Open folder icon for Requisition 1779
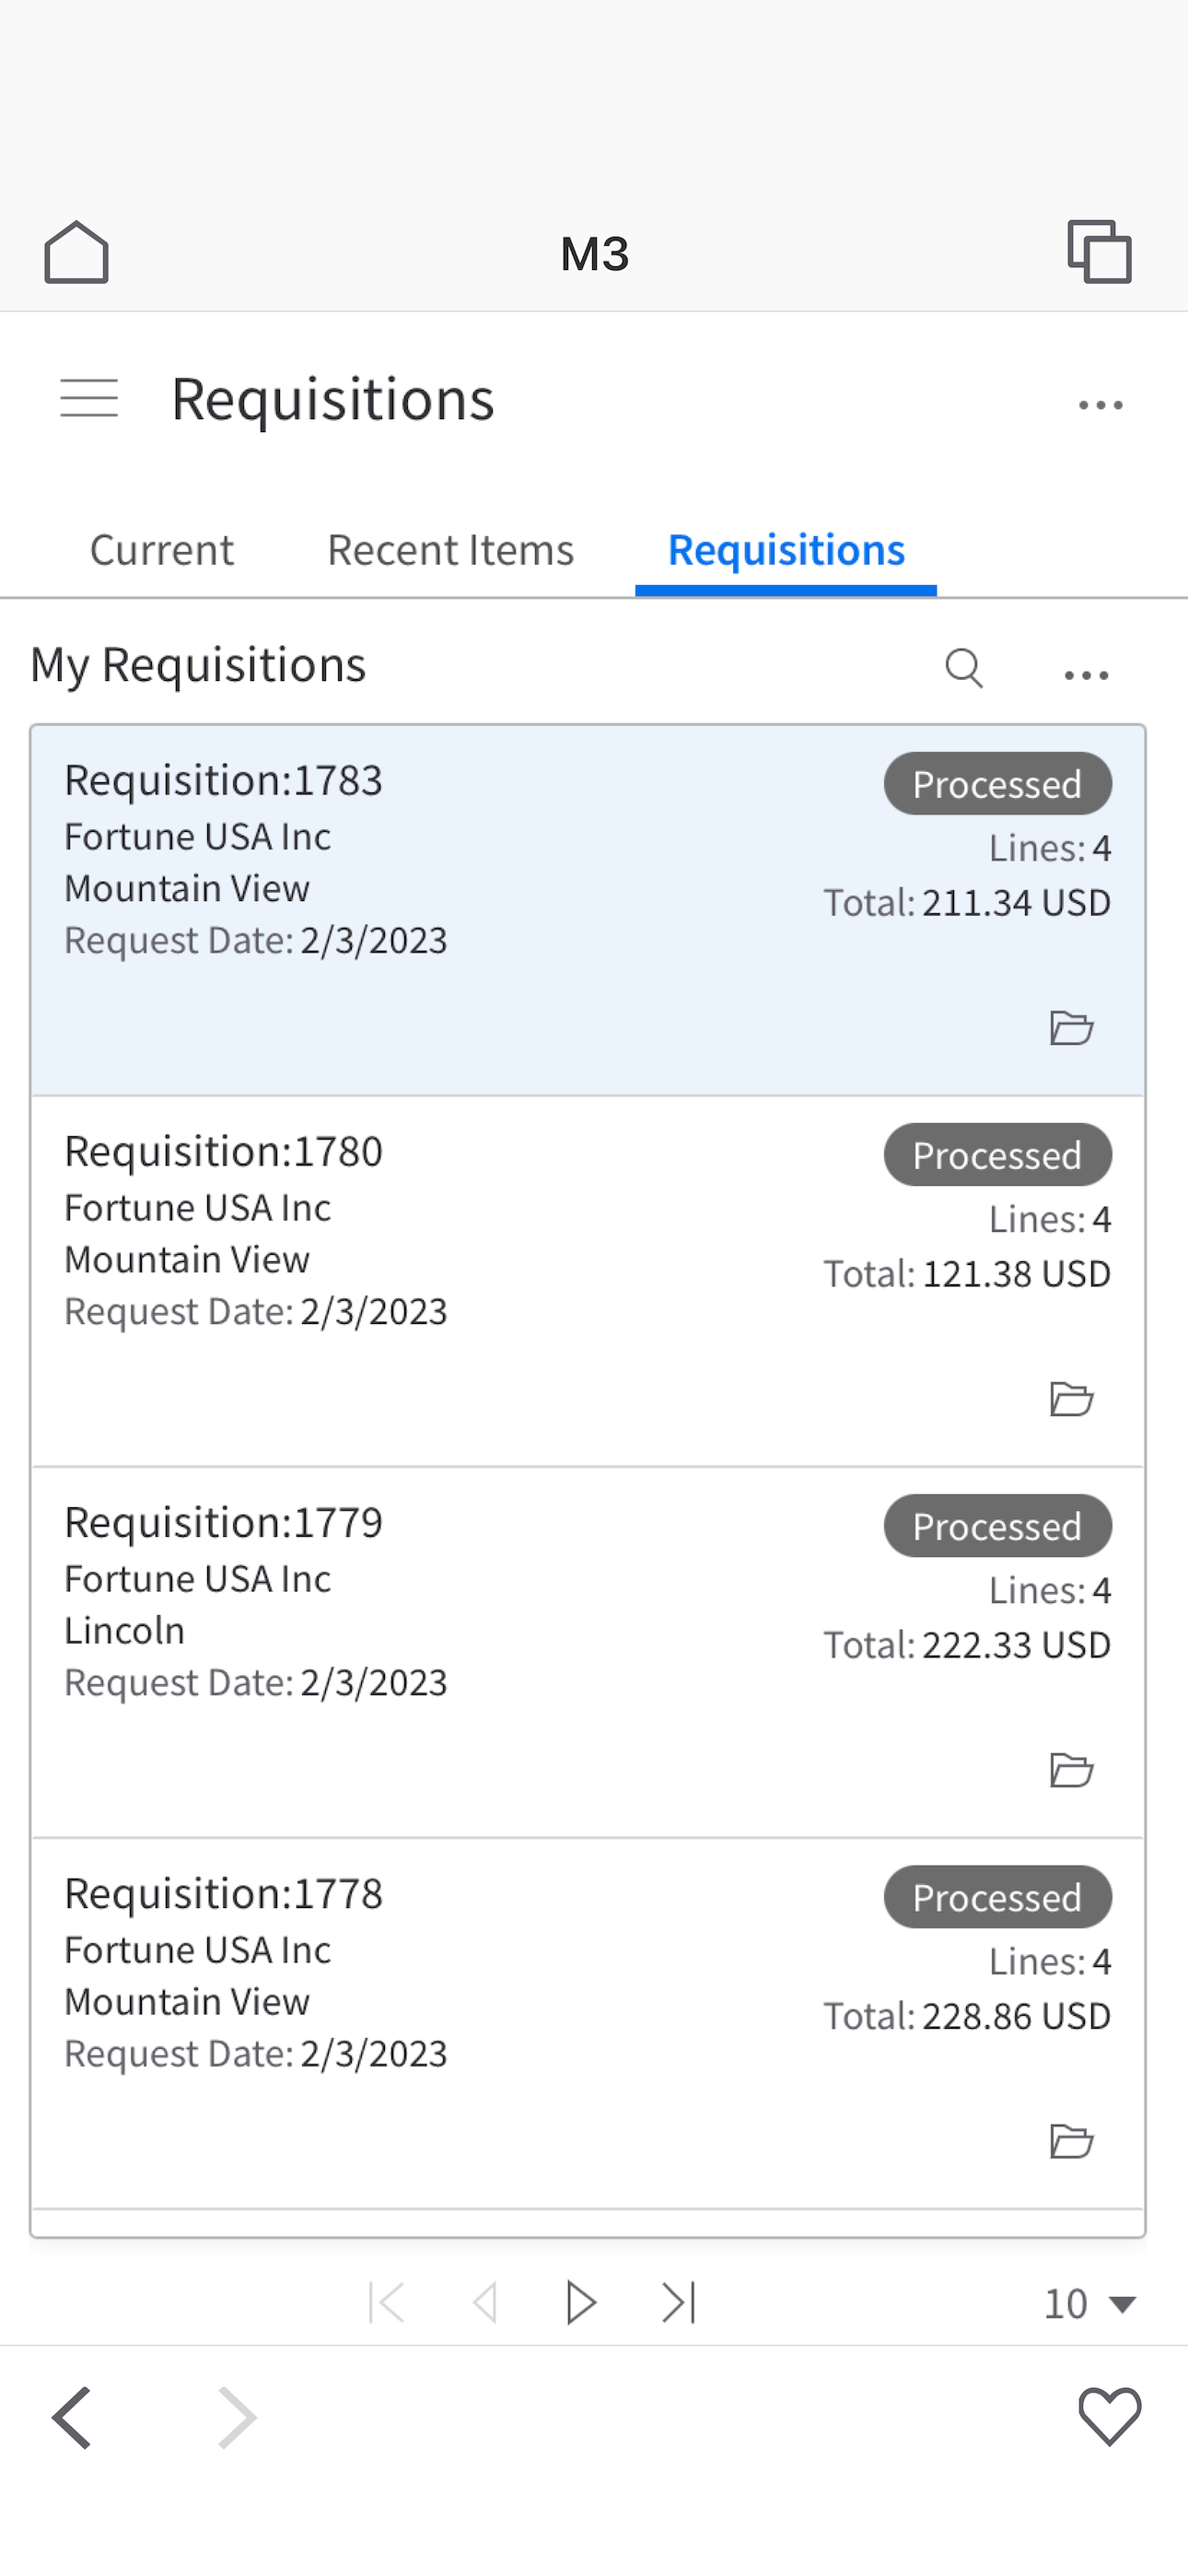The height and width of the screenshot is (2576, 1188). [1071, 1769]
